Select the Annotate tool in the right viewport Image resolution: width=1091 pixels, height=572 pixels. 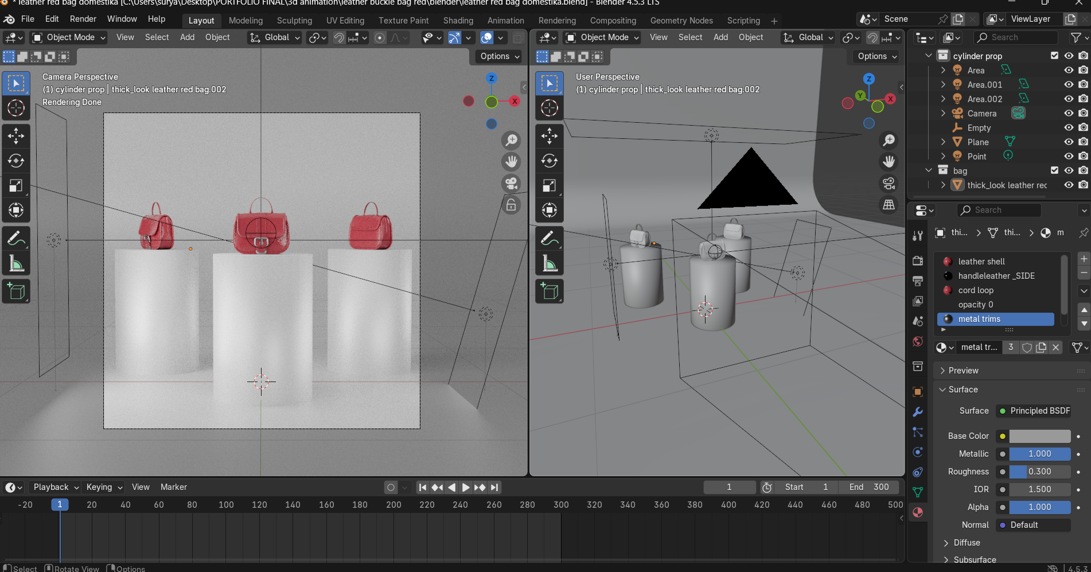click(550, 238)
